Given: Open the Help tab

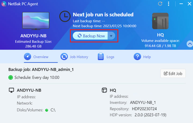Looking at the screenshot, I should click(x=142, y=57).
